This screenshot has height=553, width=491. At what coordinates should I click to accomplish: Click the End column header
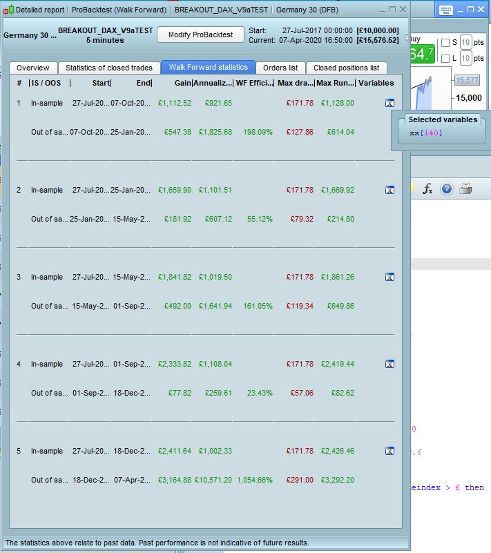point(144,83)
